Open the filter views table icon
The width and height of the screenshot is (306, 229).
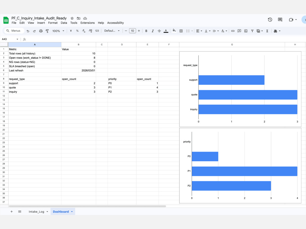coord(258,31)
